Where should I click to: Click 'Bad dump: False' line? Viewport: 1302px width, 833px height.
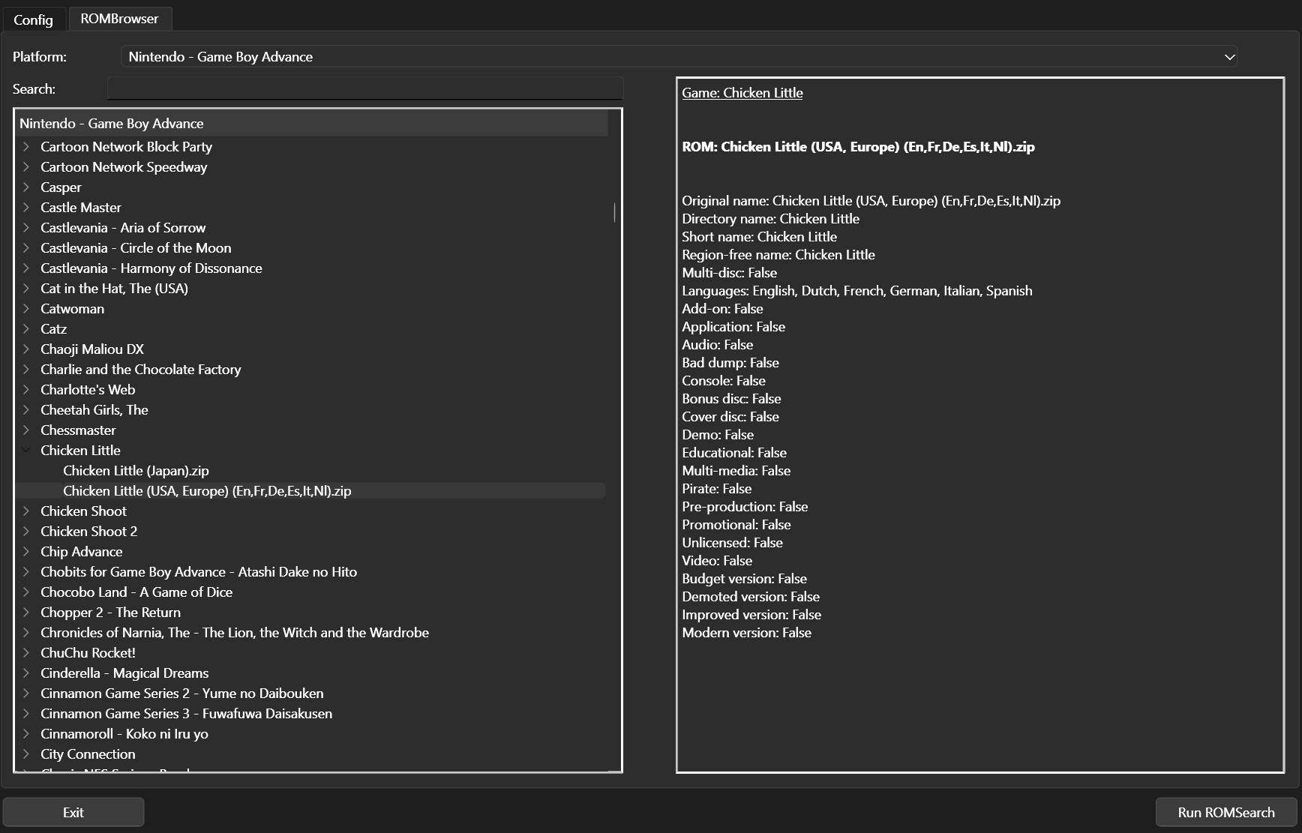(730, 363)
